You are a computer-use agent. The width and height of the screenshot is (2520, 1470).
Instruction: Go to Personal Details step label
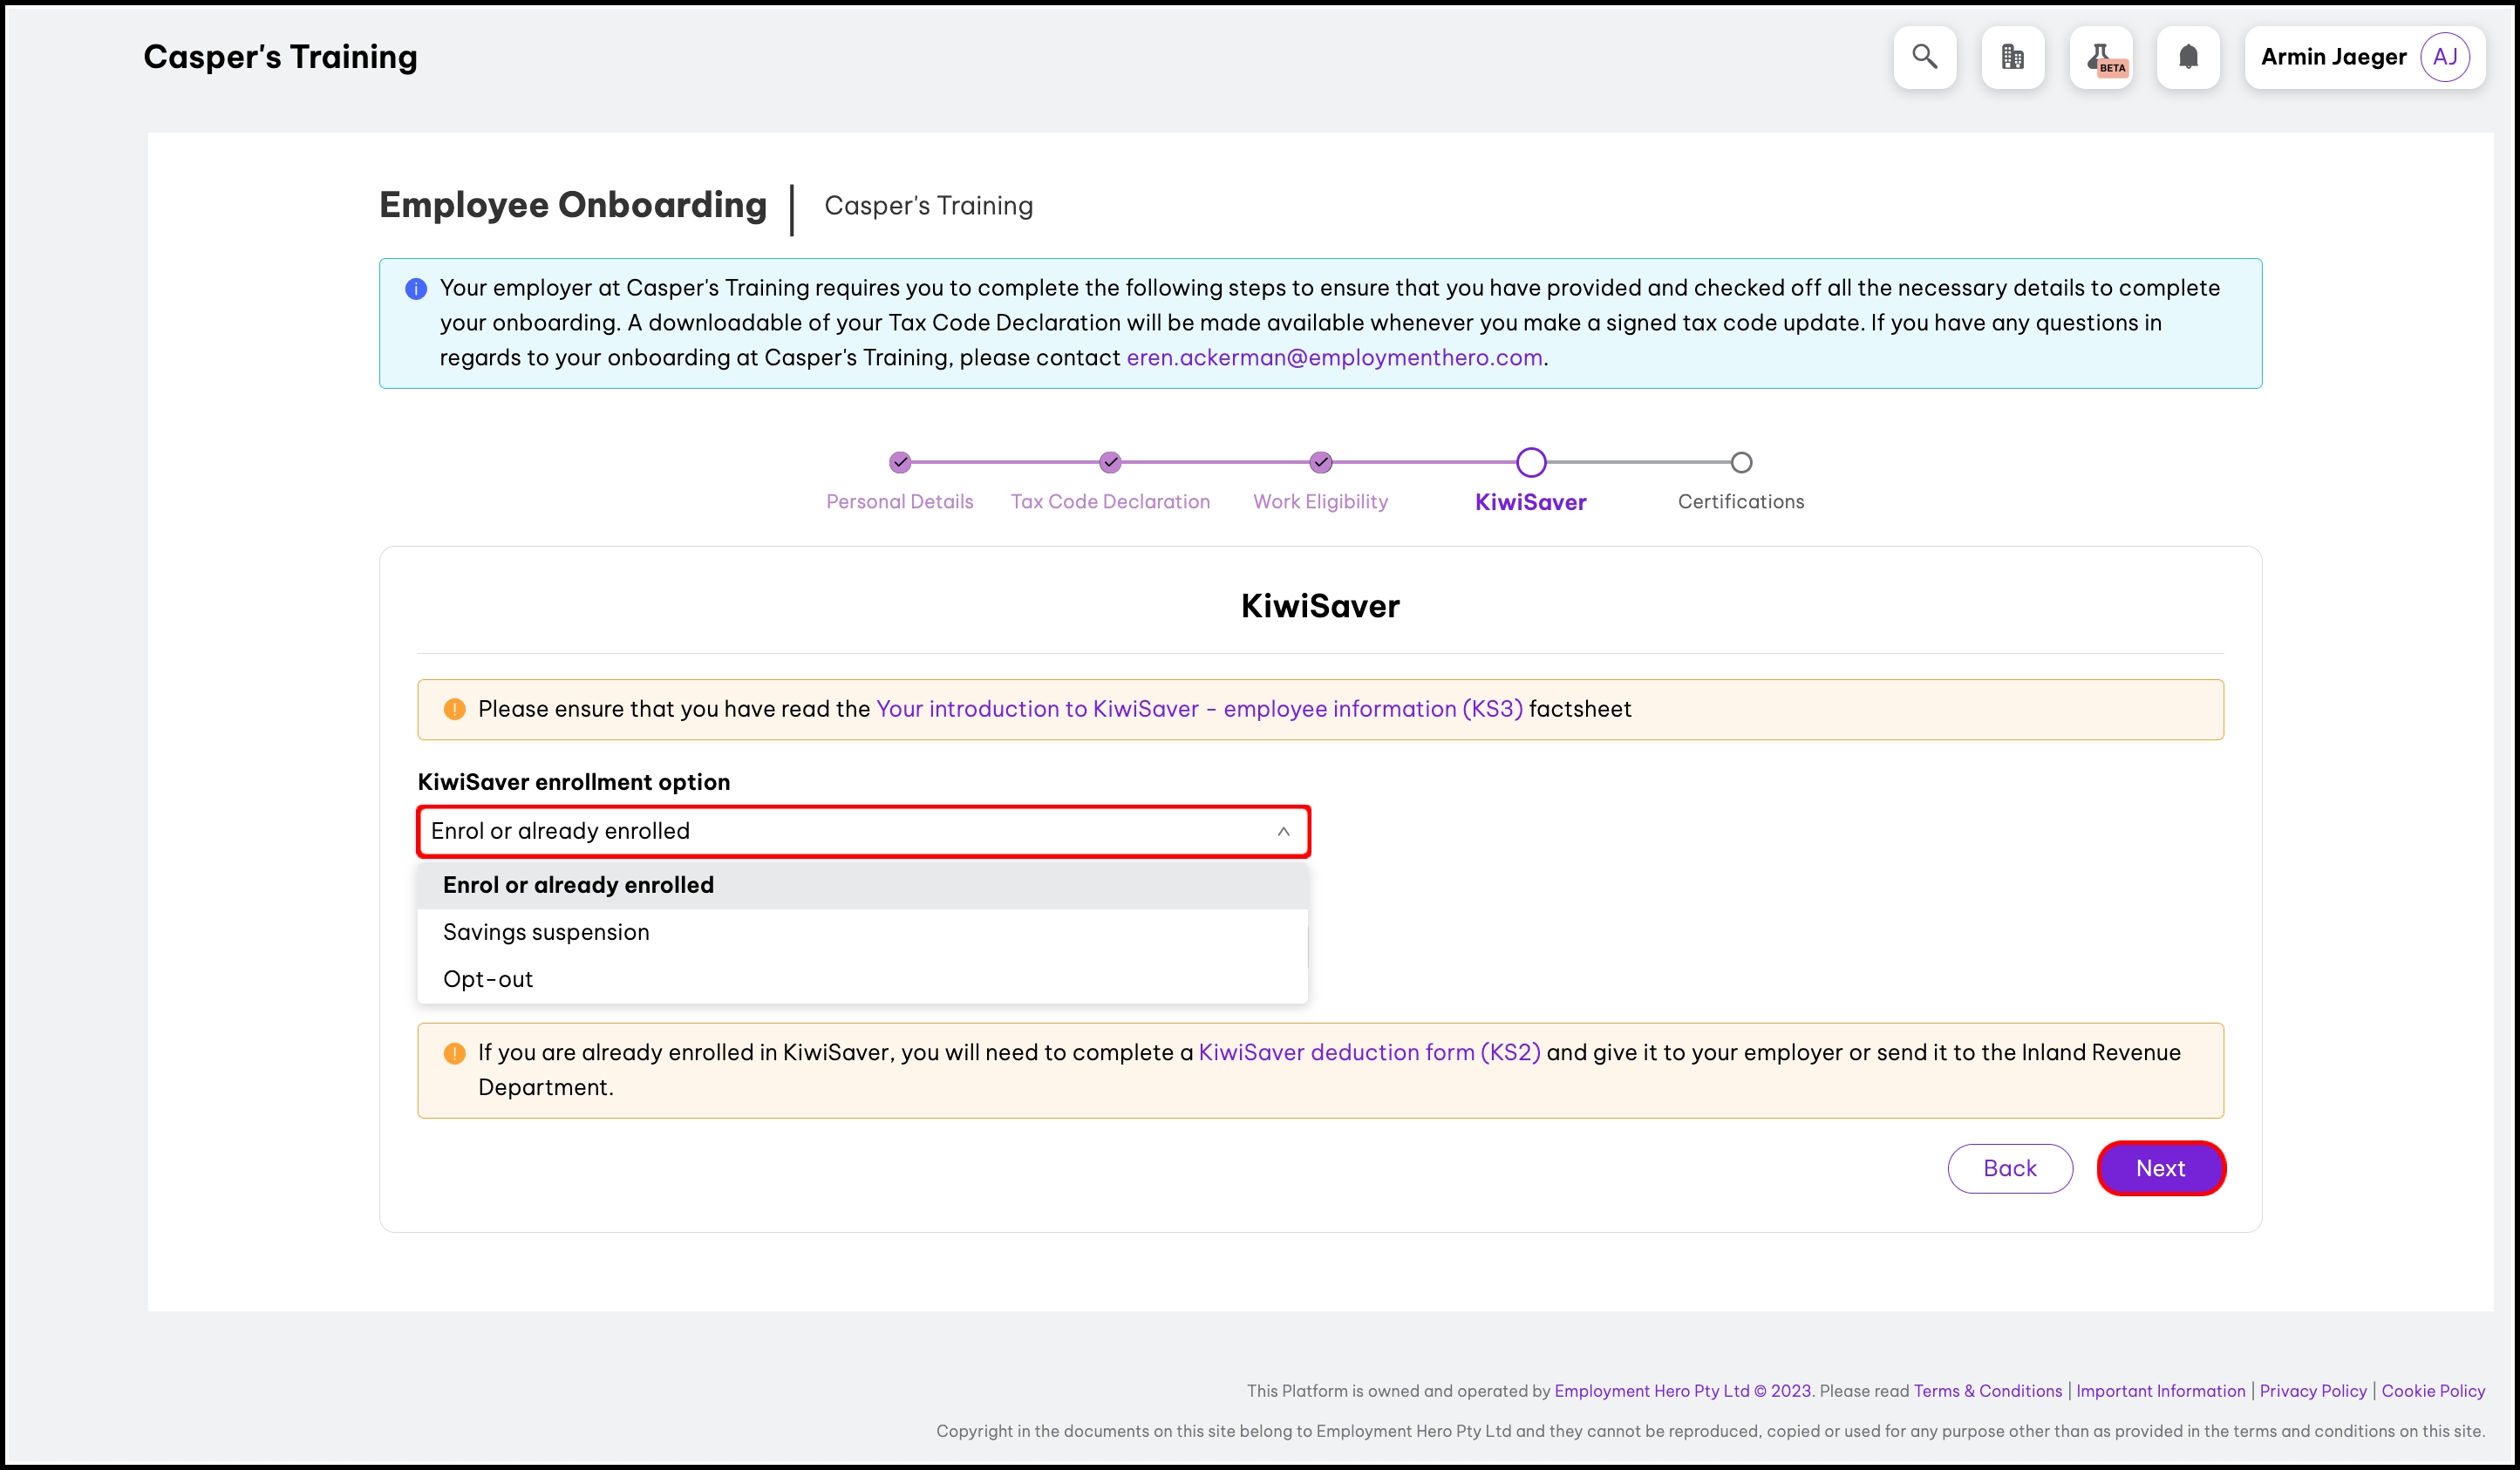(899, 501)
